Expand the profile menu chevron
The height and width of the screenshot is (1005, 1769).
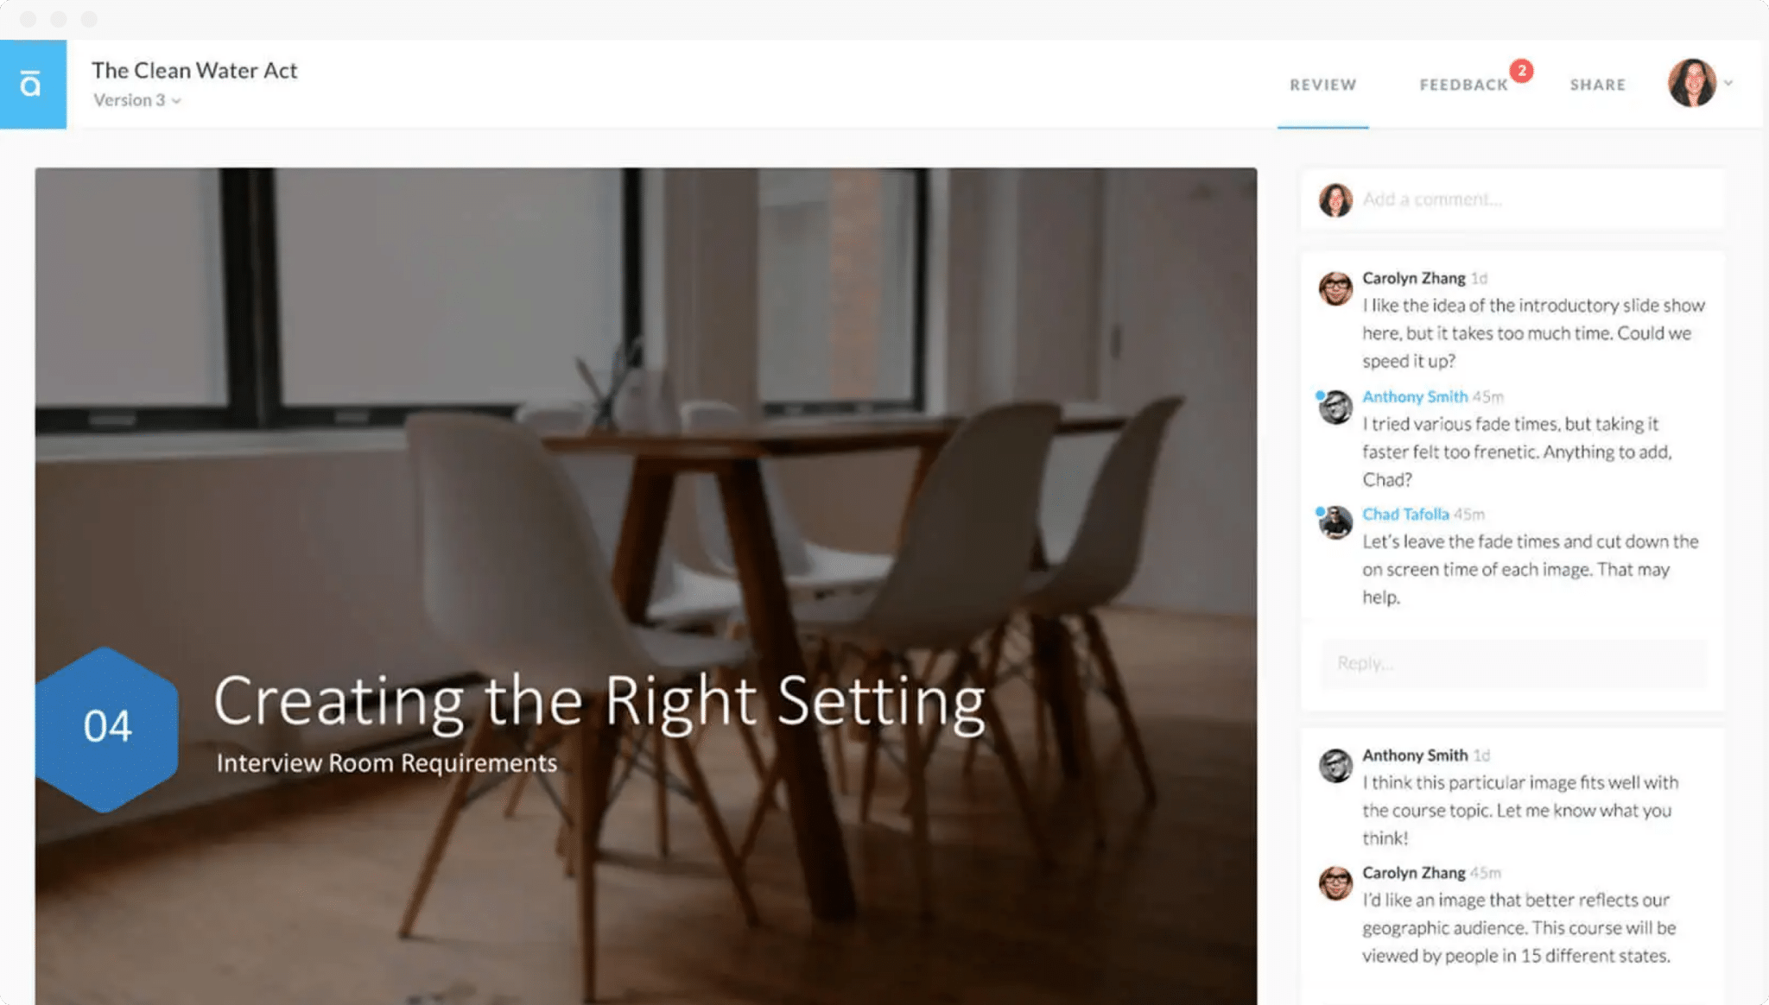(x=1728, y=83)
